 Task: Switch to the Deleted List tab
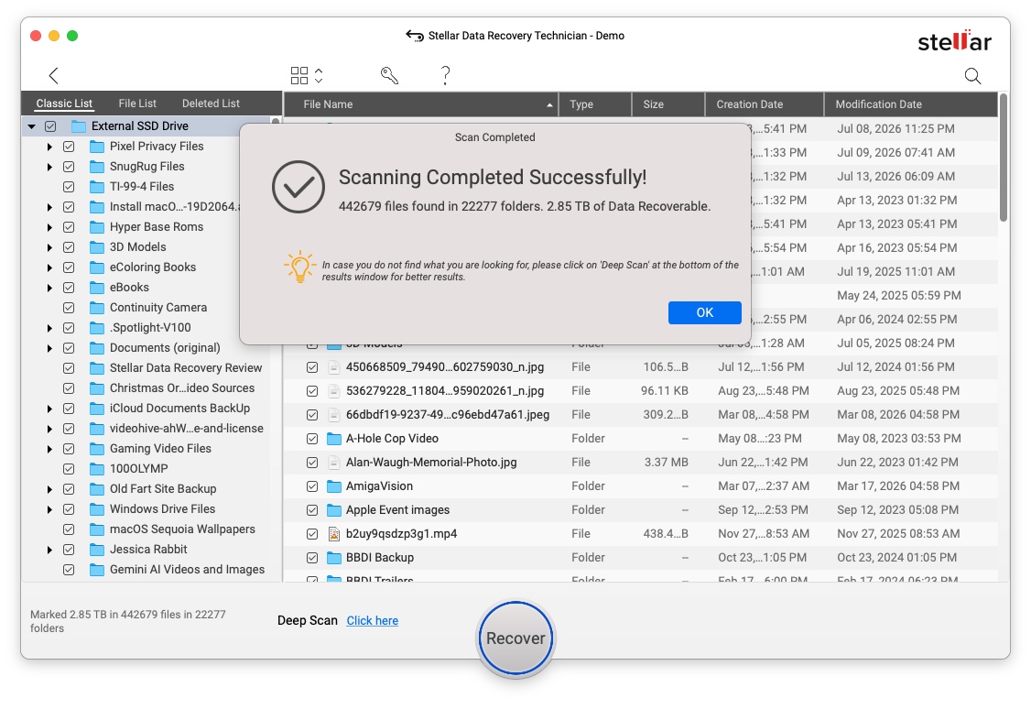(x=212, y=104)
